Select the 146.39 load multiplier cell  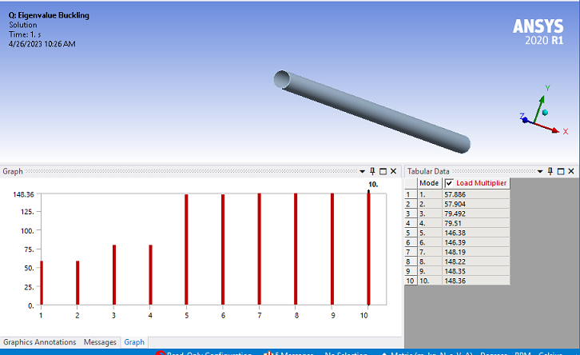tap(476, 242)
